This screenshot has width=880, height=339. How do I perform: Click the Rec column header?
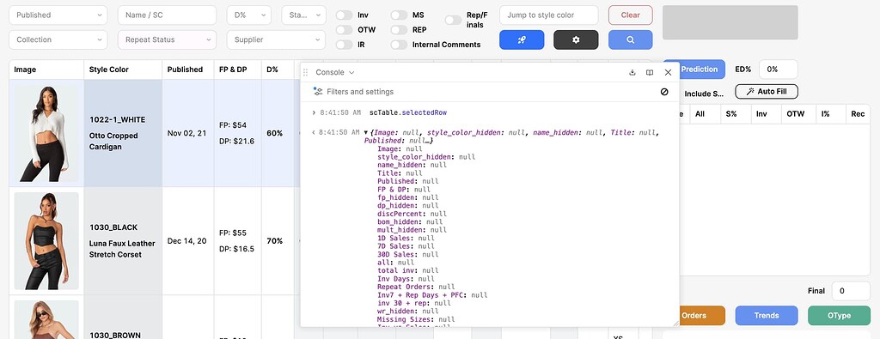[858, 114]
